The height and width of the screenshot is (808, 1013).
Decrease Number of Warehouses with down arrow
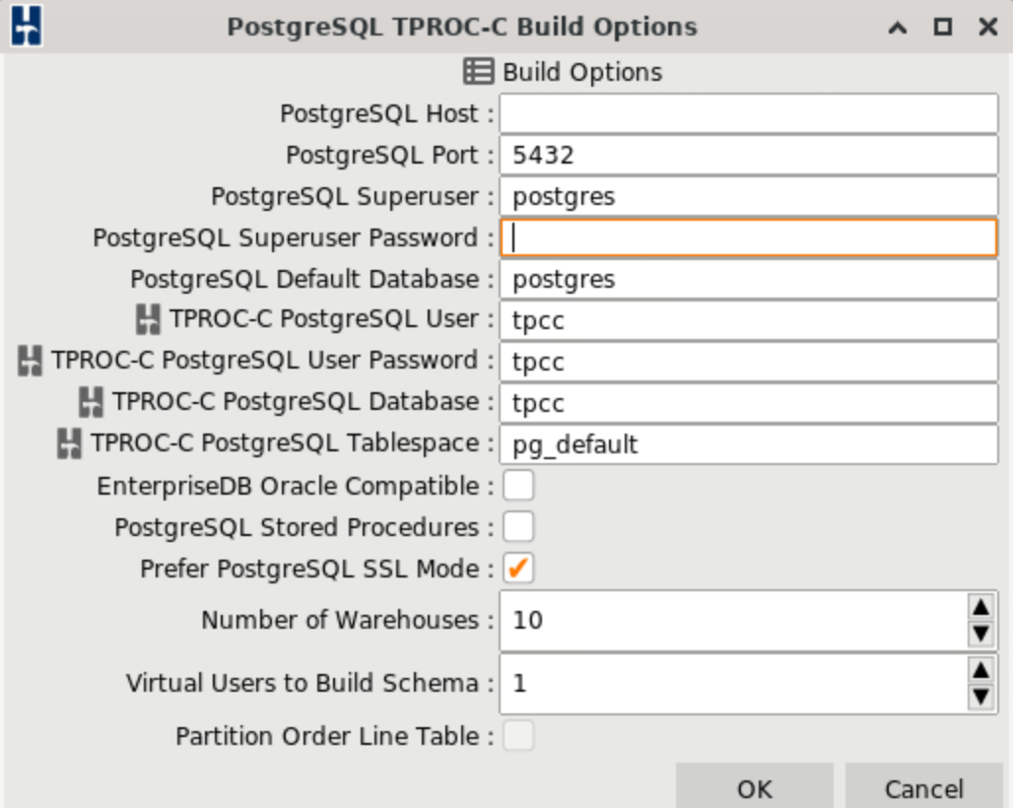click(980, 635)
